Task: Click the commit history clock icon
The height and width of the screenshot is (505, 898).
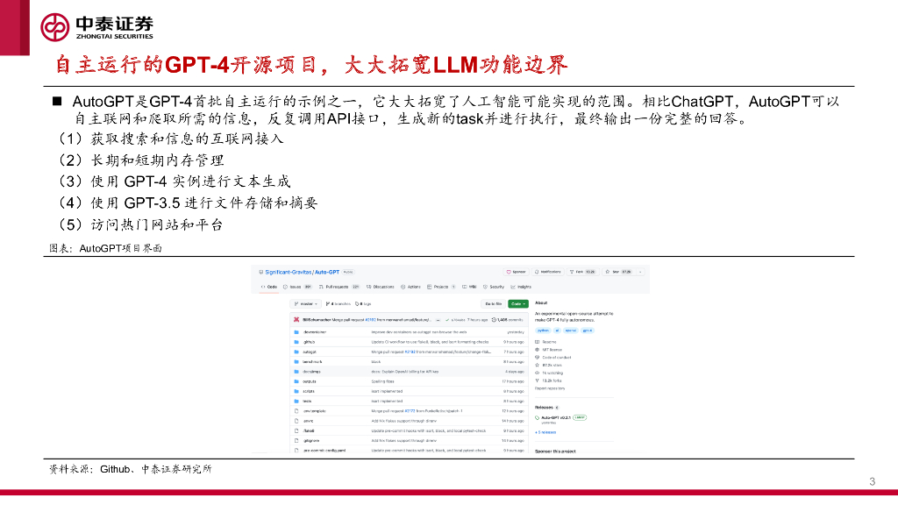Action: (x=494, y=319)
